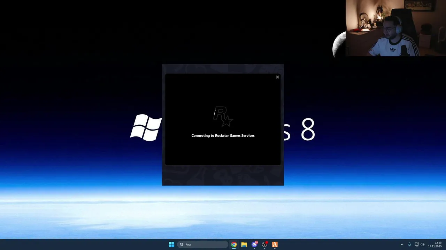Open the volume speaker icon in tray
The height and width of the screenshot is (250, 446).
(423, 244)
